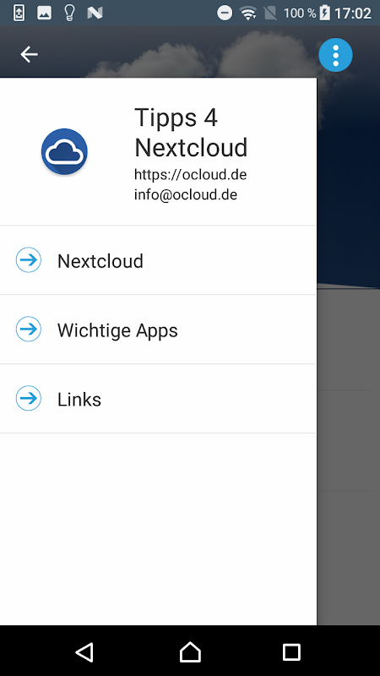
Task: Select the Links menu entry
Action: (x=158, y=399)
